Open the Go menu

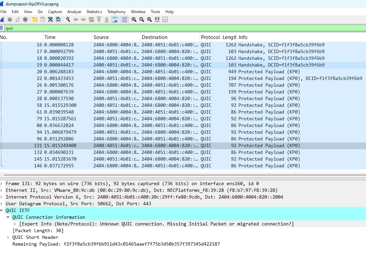tap(40, 12)
